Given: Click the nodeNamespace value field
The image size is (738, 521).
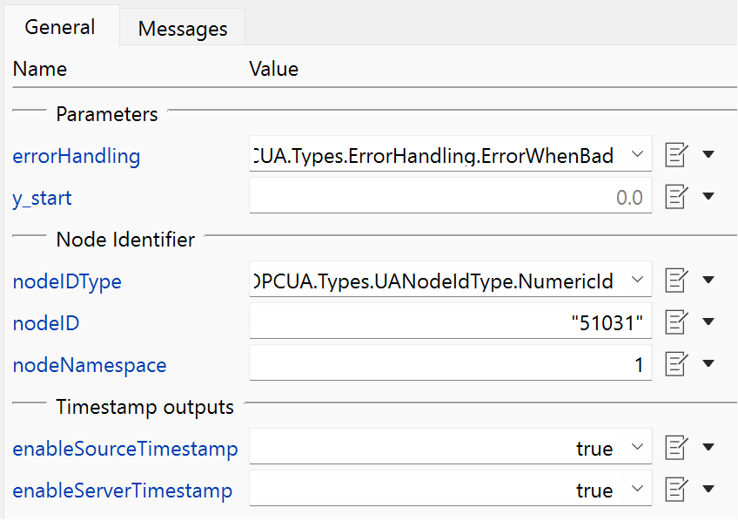Looking at the screenshot, I should pos(451,363).
